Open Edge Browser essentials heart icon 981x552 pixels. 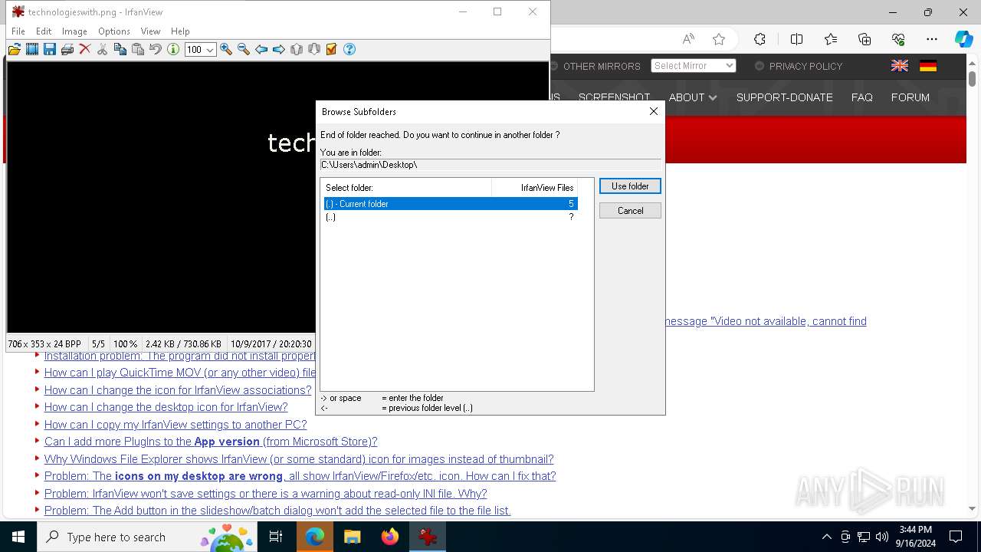(898, 39)
